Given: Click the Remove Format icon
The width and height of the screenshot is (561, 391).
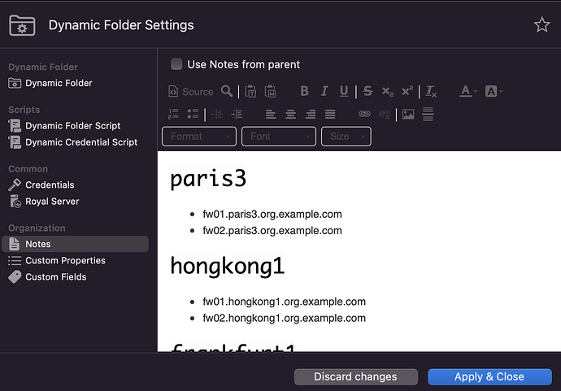Looking at the screenshot, I should (x=431, y=92).
